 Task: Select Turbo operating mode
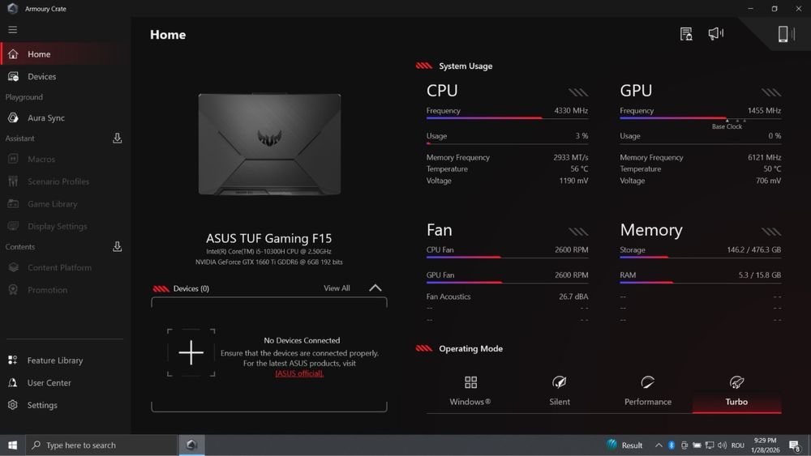point(736,391)
